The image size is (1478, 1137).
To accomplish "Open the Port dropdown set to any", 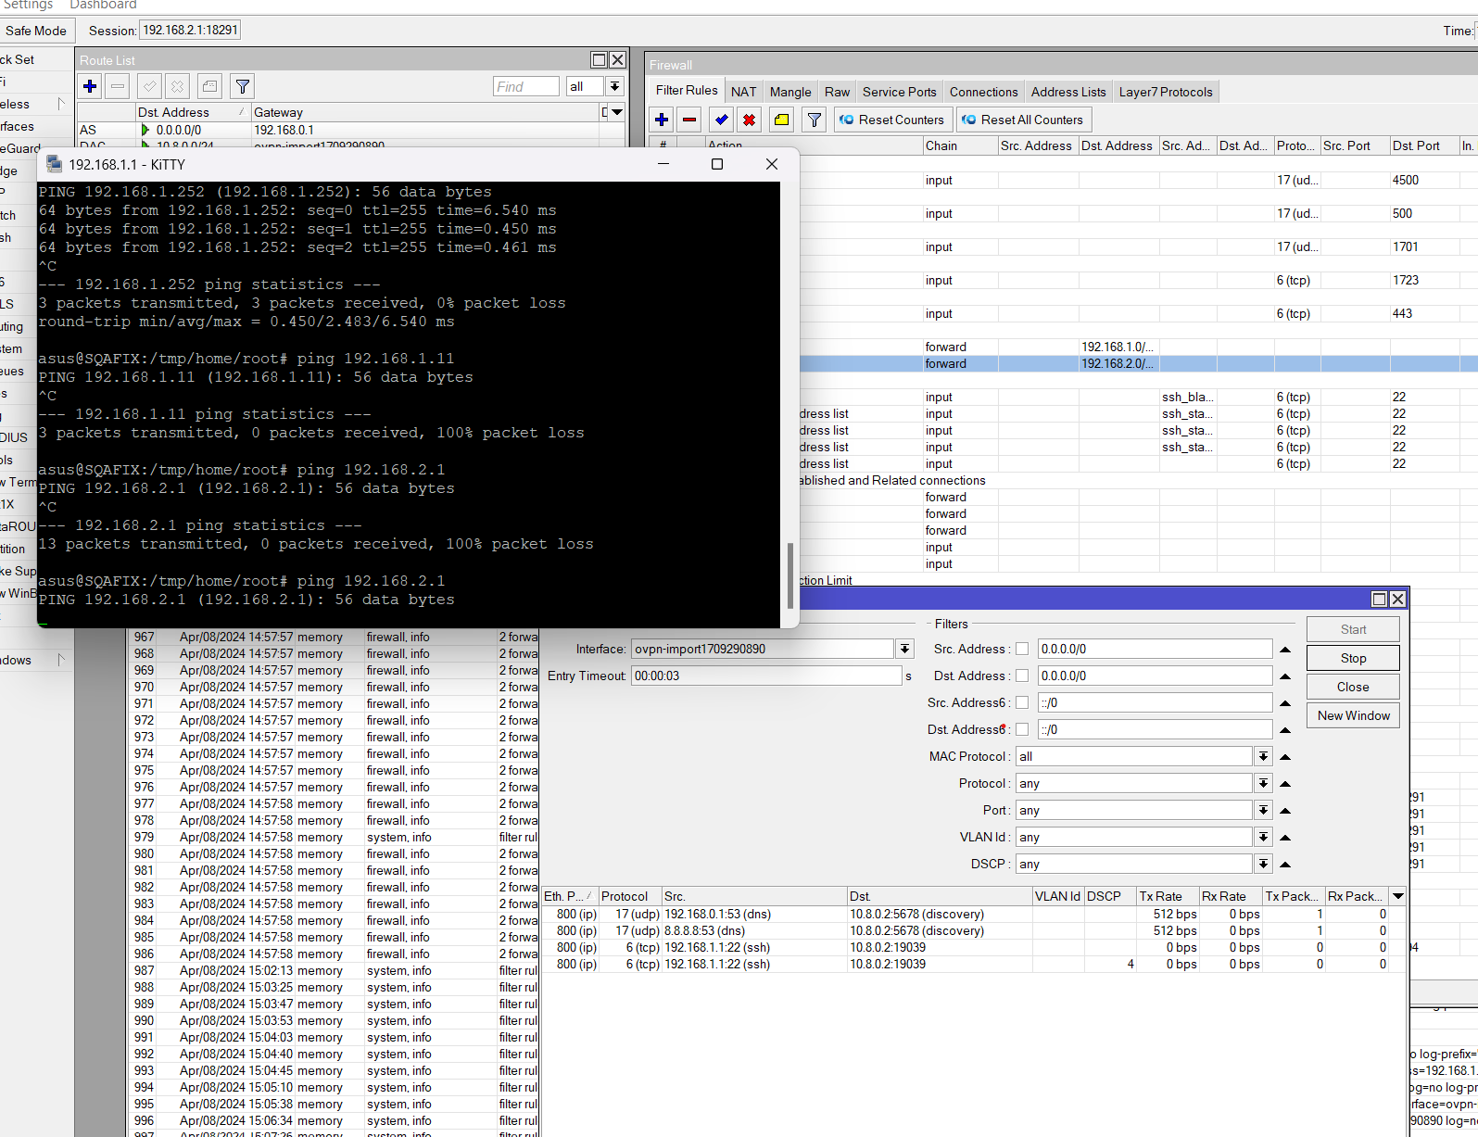I will 1263,810.
